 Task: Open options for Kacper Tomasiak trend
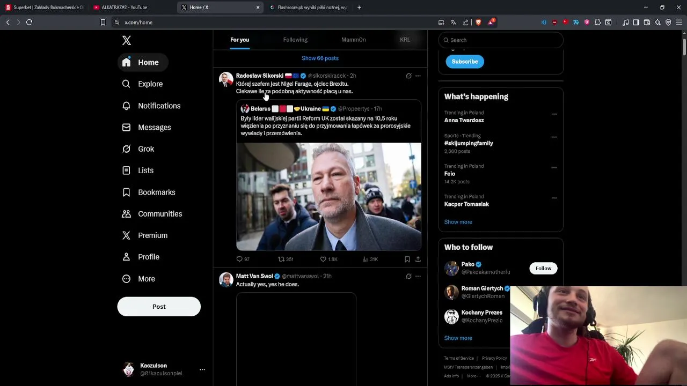tap(554, 198)
